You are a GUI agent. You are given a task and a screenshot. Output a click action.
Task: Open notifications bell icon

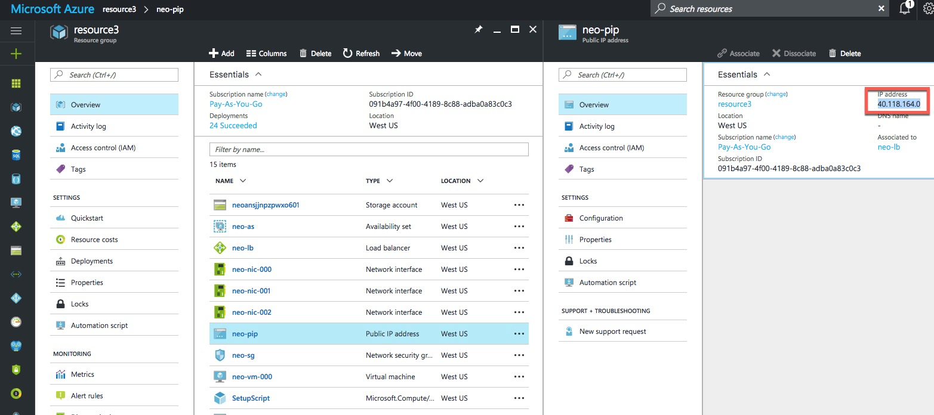point(905,8)
